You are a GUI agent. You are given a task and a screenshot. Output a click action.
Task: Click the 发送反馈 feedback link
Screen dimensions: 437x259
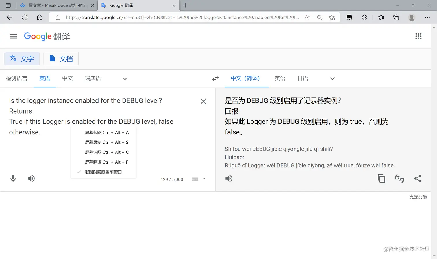[x=418, y=197]
